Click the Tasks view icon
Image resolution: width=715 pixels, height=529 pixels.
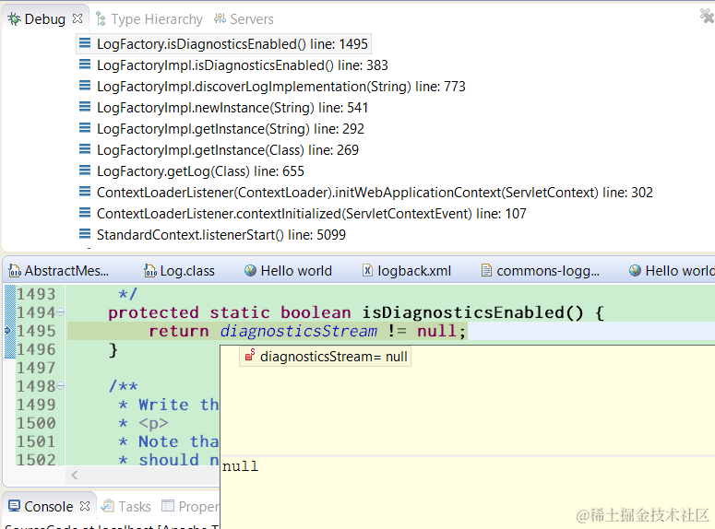[x=108, y=506]
